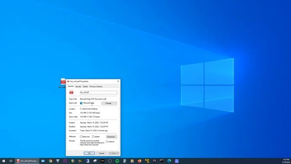Switch to the General tab
The image size is (291, 164).
tap(70, 87)
